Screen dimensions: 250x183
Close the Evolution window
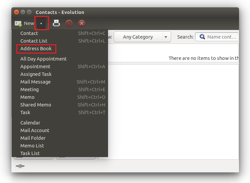(x=16, y=12)
